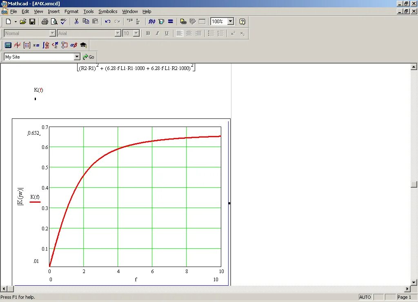Click the horizontal scrollbar right arrow
Viewport: 418px width, 302px height.
tap(407, 289)
